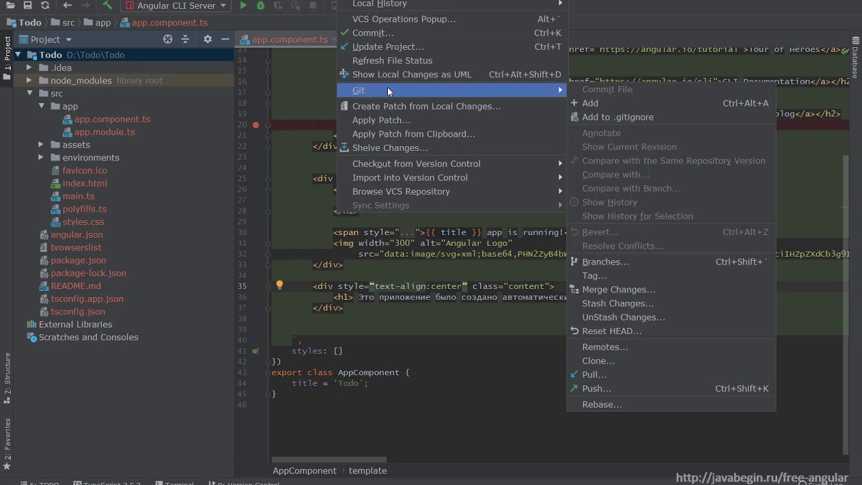Viewport: 862px width, 485px height.
Task: Expand the node_modules folder
Action: point(29,80)
